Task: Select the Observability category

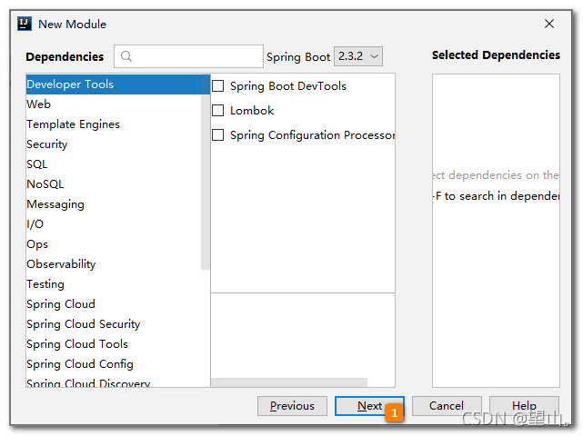Action: [x=114, y=265]
